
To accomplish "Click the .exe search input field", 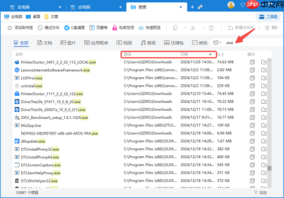I will [254, 43].
